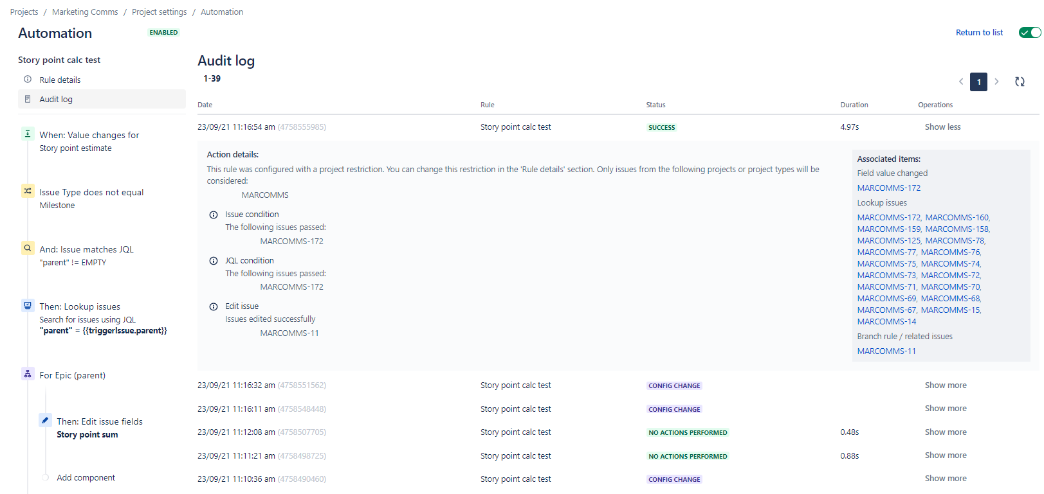Expand Show more for 11:16:32 entry
Image resolution: width=1044 pixels, height=494 pixels.
(x=946, y=385)
